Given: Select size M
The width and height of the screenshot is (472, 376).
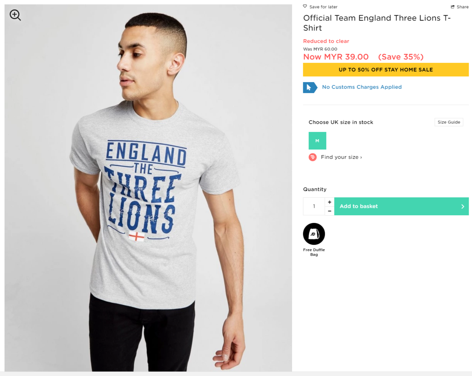Looking at the screenshot, I should [x=317, y=141].
